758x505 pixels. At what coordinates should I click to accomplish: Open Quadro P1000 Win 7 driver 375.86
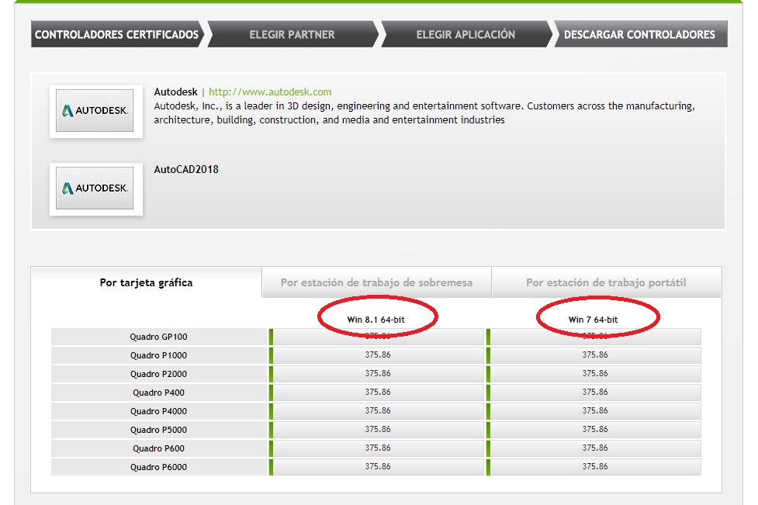pyautogui.click(x=594, y=355)
